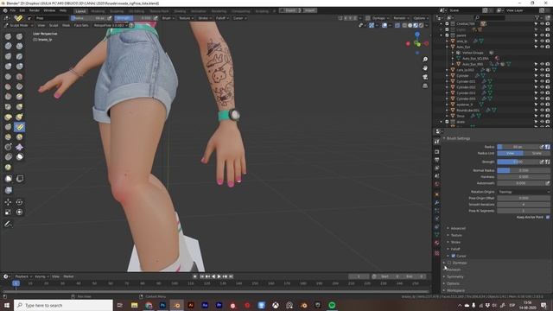Image resolution: width=553 pixels, height=311 pixels.
Task: Enable the Dyntopo checkbox
Action: click(449, 263)
